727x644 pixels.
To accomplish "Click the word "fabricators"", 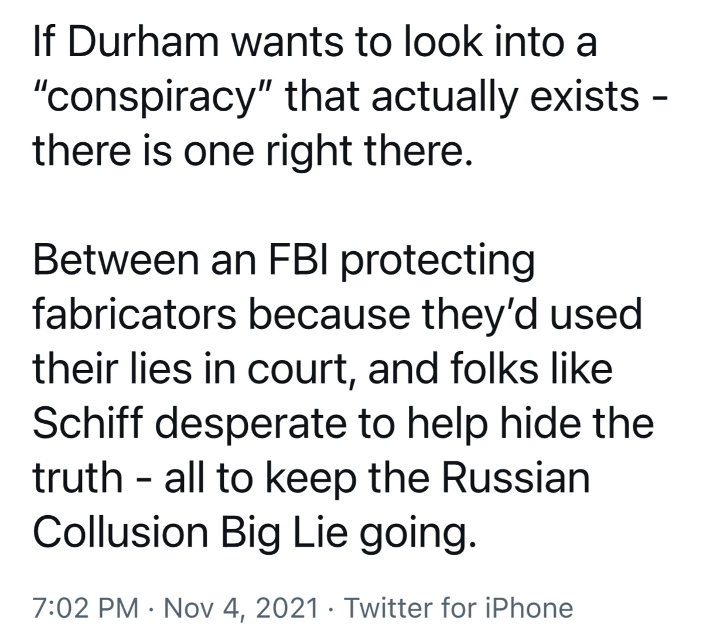I will [135, 314].
